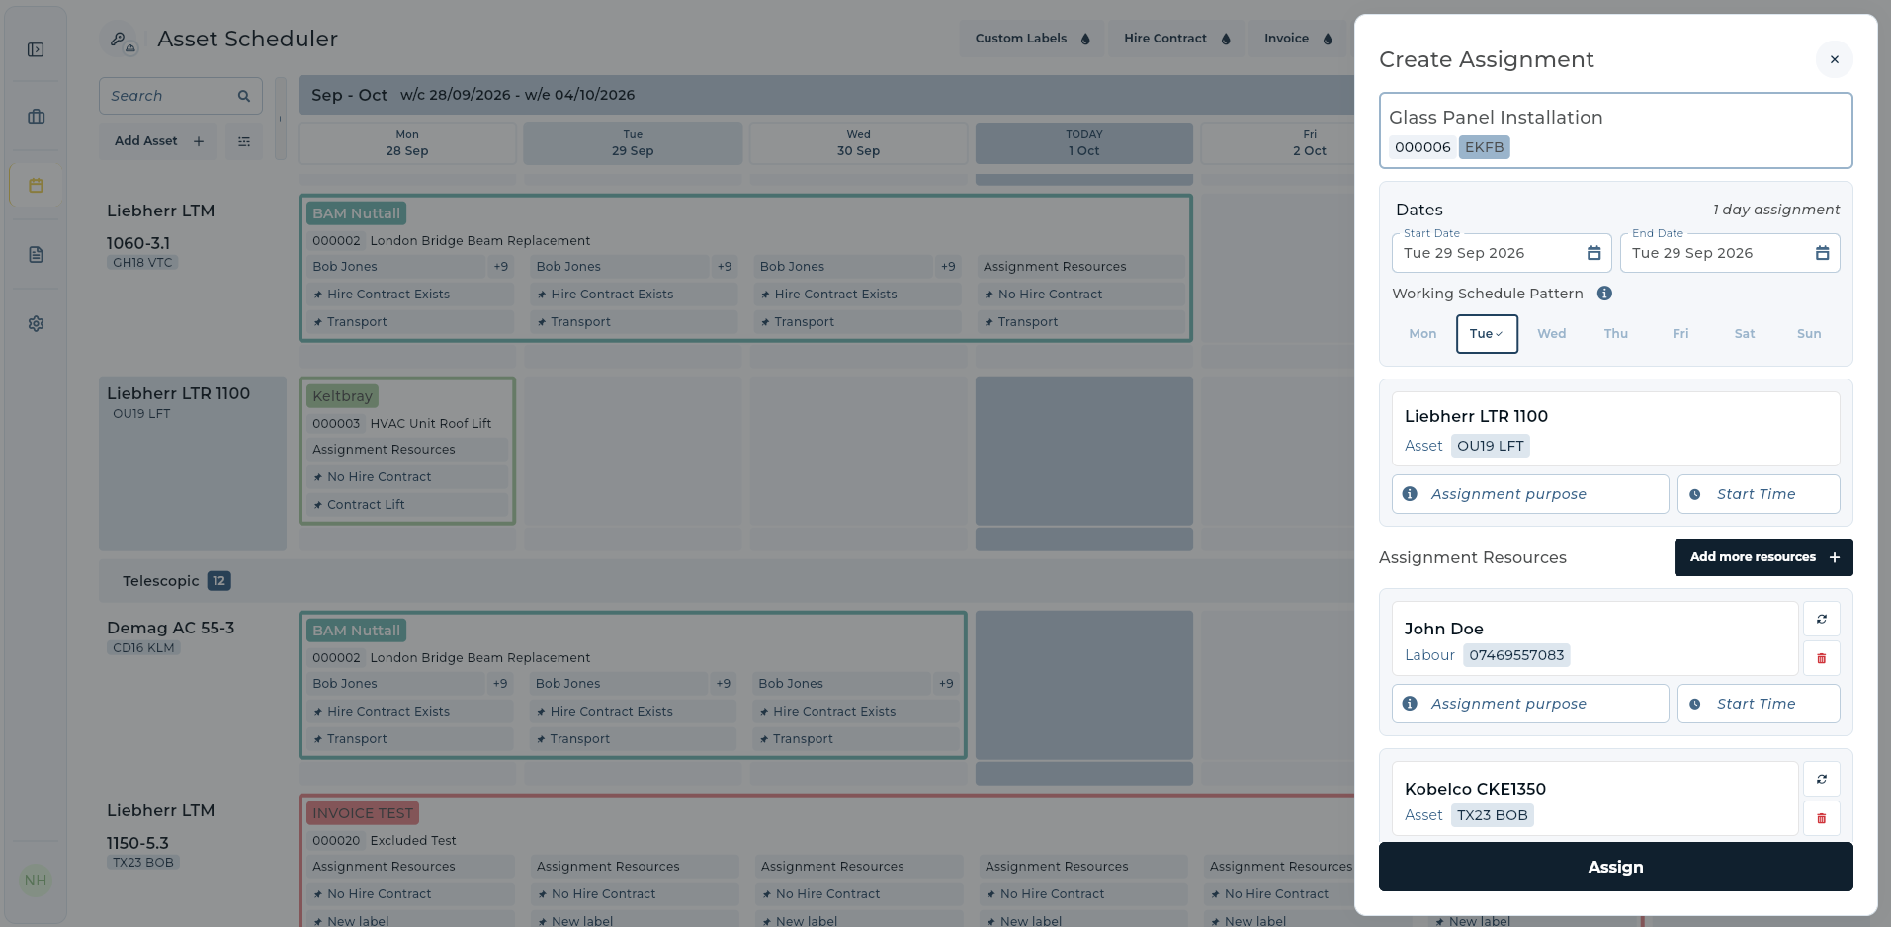Click Assignment purpose field for Liebherr LTR 1100
The height and width of the screenshot is (927, 1891).
(x=1530, y=494)
